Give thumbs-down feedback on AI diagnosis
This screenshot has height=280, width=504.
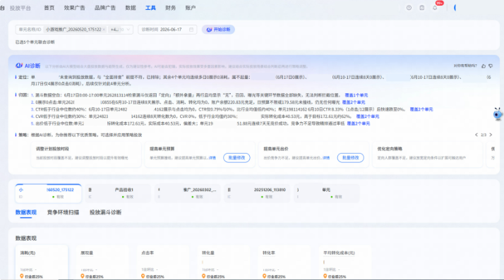pyautogui.click(x=491, y=66)
